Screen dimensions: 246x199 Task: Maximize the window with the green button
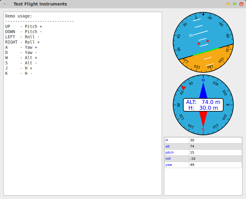pos(235,4)
